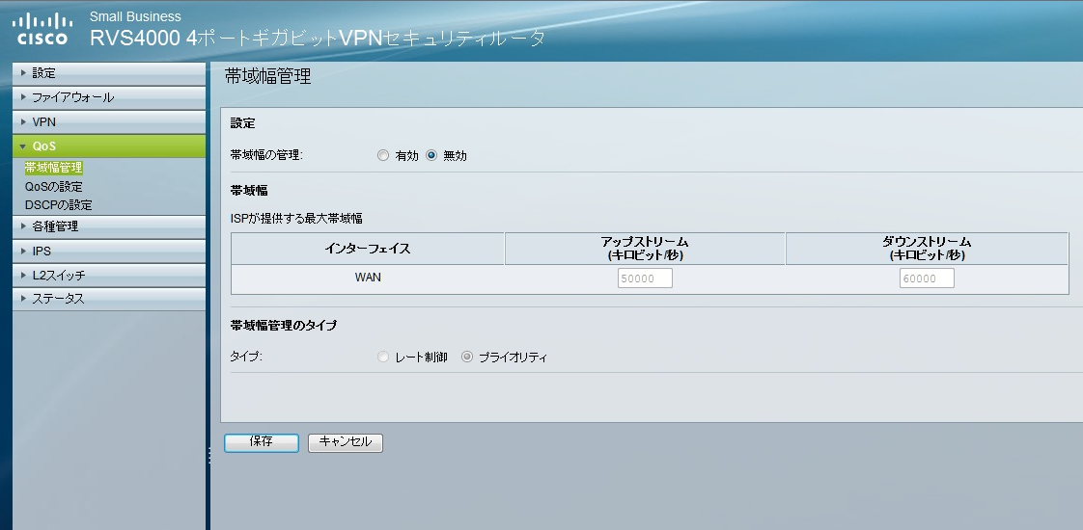Click the WAN upstream field 50000
Image resolution: width=1083 pixels, height=530 pixels.
(645, 278)
